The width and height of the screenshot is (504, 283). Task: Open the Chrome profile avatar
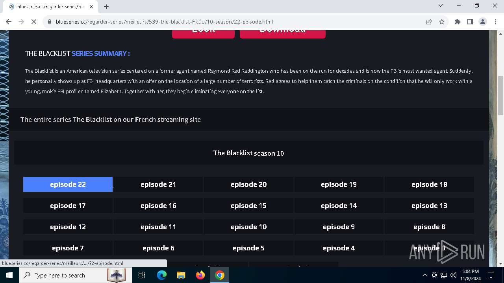[x=483, y=22]
